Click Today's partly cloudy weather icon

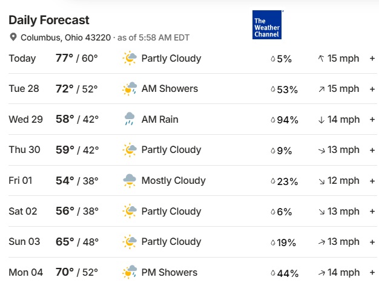click(x=130, y=59)
